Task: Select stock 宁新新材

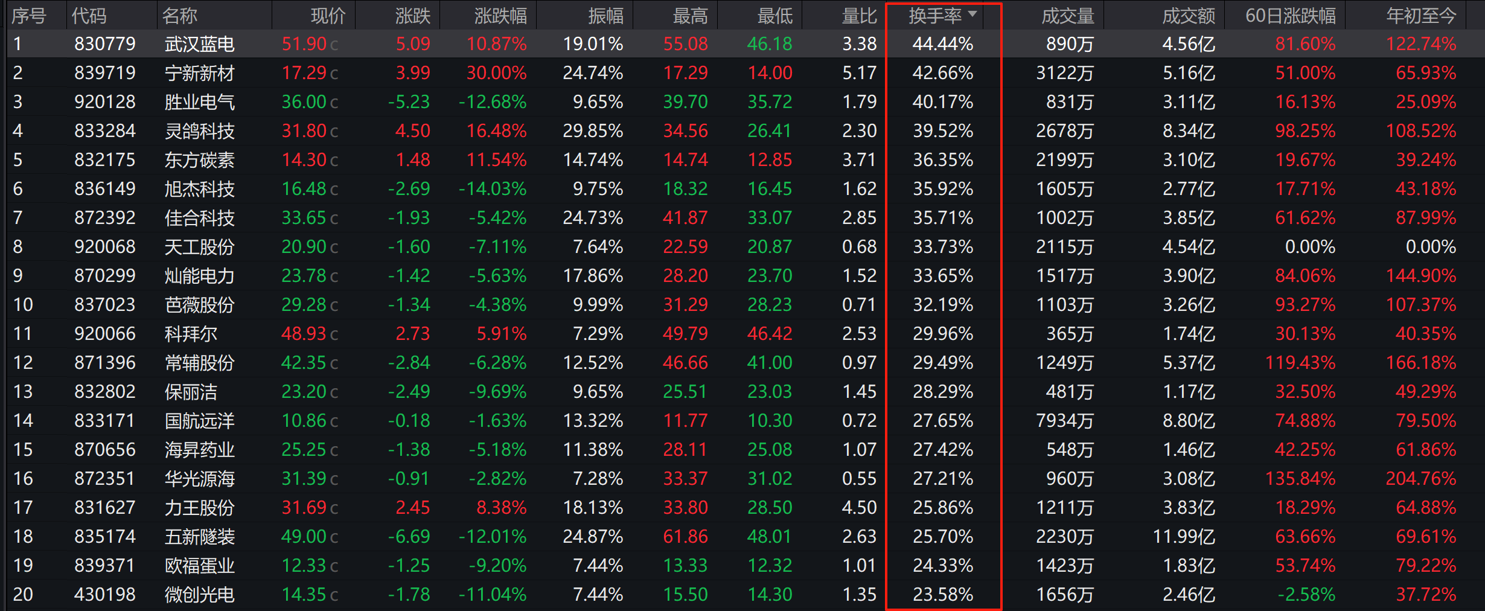Action: pyautogui.click(x=200, y=73)
